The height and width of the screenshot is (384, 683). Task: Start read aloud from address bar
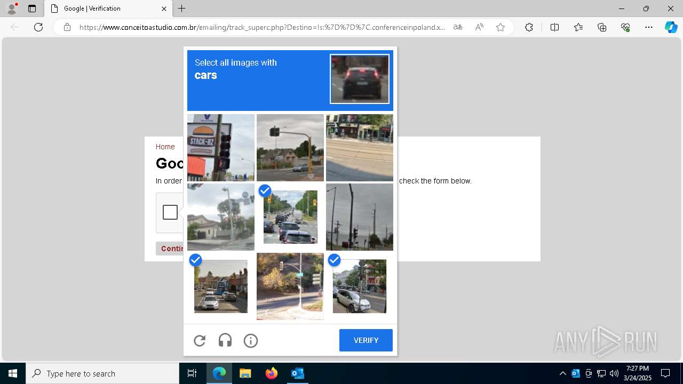coord(479,27)
